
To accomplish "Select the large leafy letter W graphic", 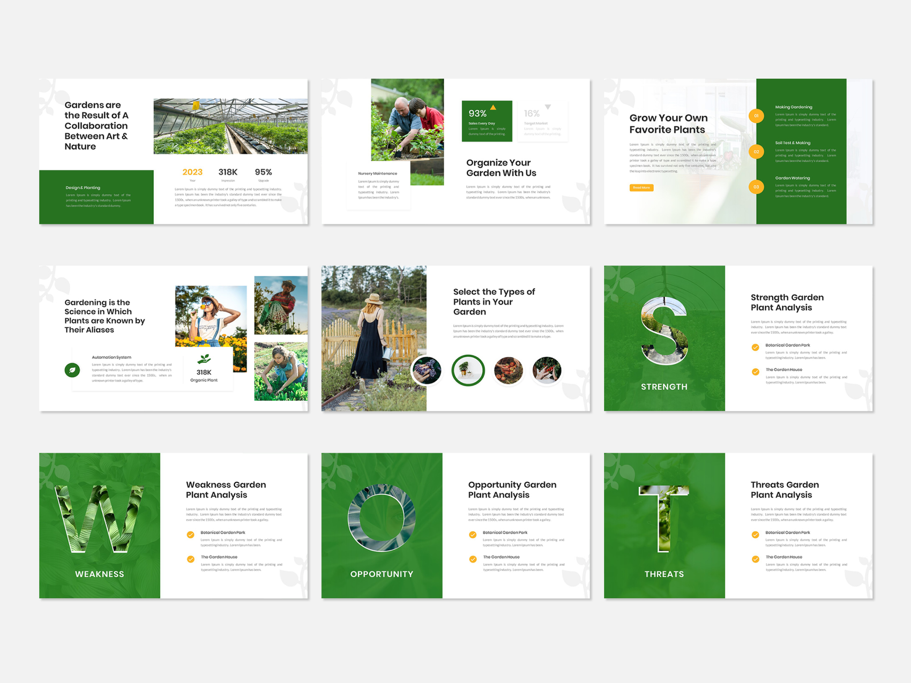I will click(x=100, y=519).
